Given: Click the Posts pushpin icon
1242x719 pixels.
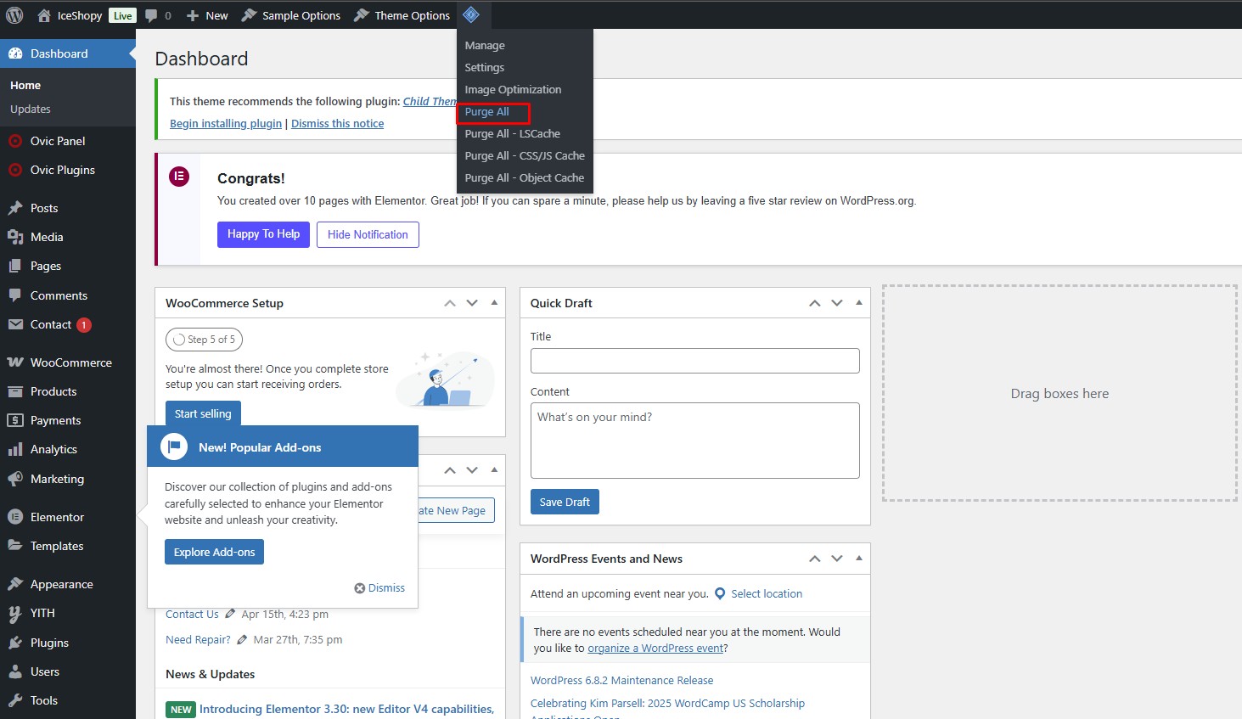Looking at the screenshot, I should [15, 208].
